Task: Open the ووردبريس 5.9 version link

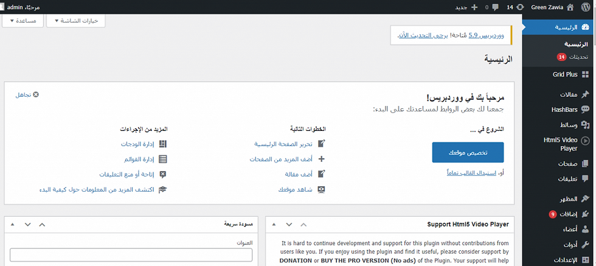Action: pyautogui.click(x=487, y=35)
